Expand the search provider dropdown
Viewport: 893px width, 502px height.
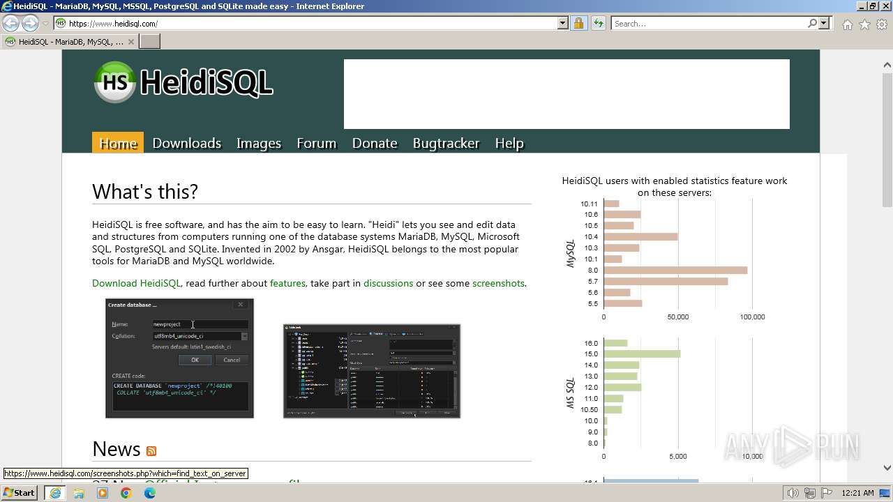(x=824, y=23)
